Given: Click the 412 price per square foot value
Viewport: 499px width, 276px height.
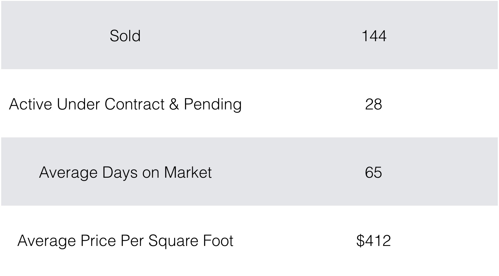Looking at the screenshot, I should 377,241.
